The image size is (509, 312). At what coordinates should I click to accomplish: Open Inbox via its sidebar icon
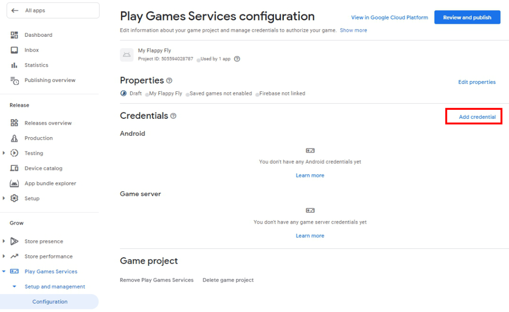point(14,50)
